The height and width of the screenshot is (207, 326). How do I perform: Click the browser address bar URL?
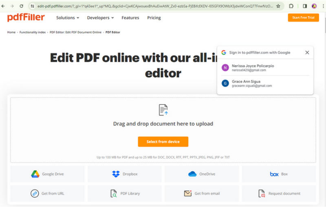point(155,6)
